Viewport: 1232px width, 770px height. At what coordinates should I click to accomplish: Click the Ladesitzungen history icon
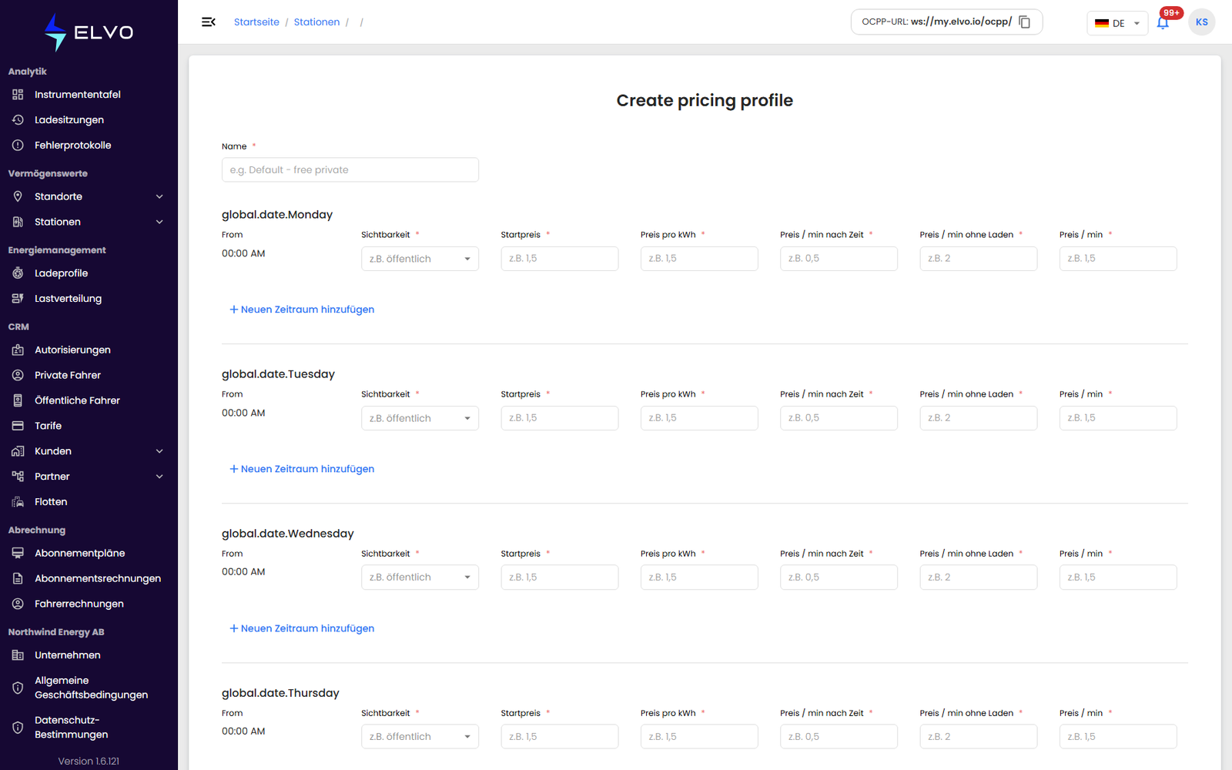18,120
